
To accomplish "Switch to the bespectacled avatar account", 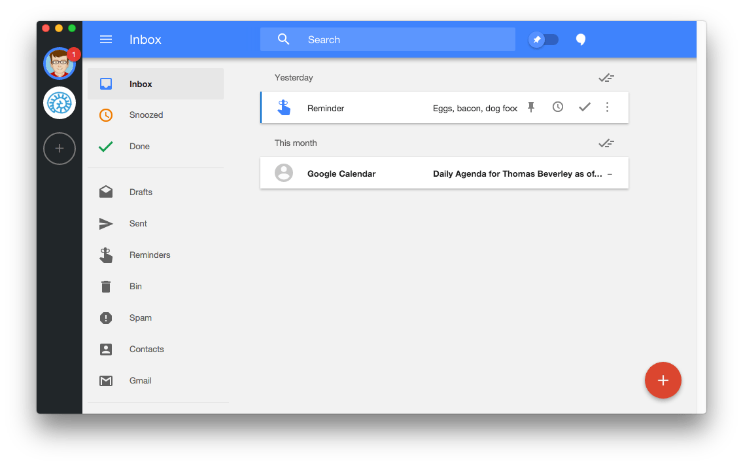I will tap(60, 63).
